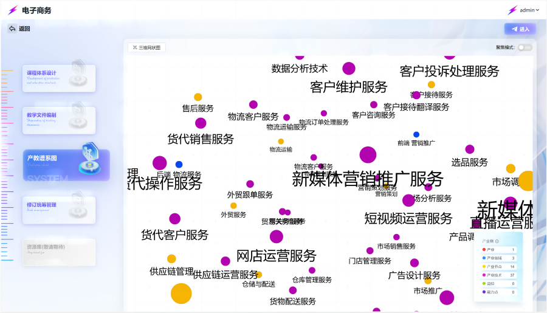The height and width of the screenshot is (313, 547).
Task: Toggle the 聚焦模式 switch
Action: click(x=525, y=47)
